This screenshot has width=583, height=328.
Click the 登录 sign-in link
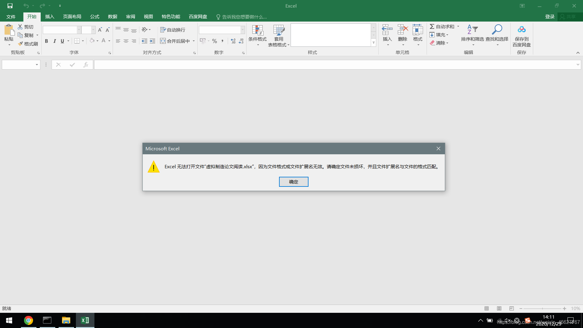coord(550,17)
